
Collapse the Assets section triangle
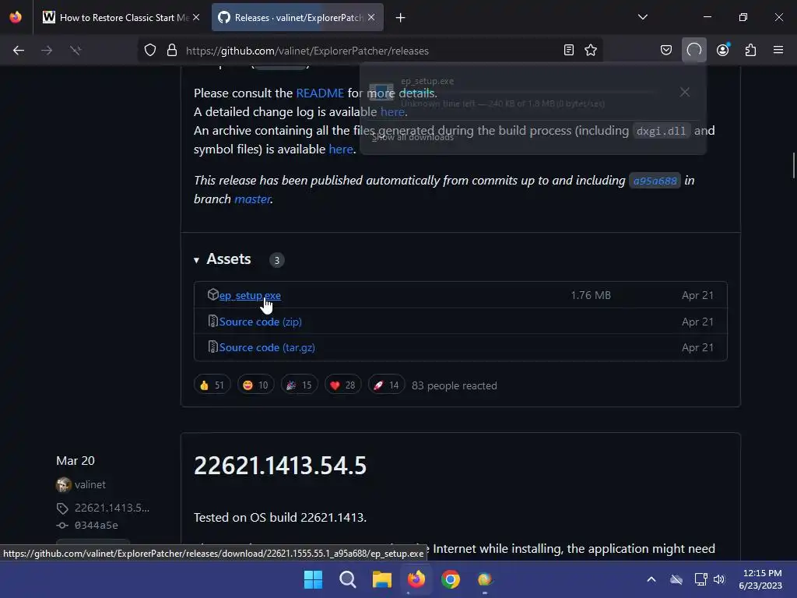196,260
